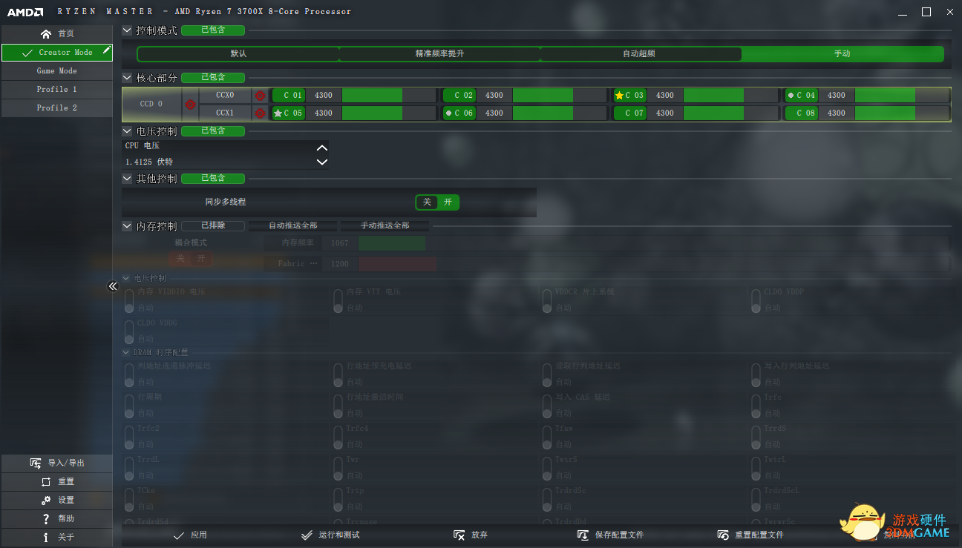This screenshot has height=548, width=962.
Task: Switch to Game Mode profile
Action: tap(57, 71)
